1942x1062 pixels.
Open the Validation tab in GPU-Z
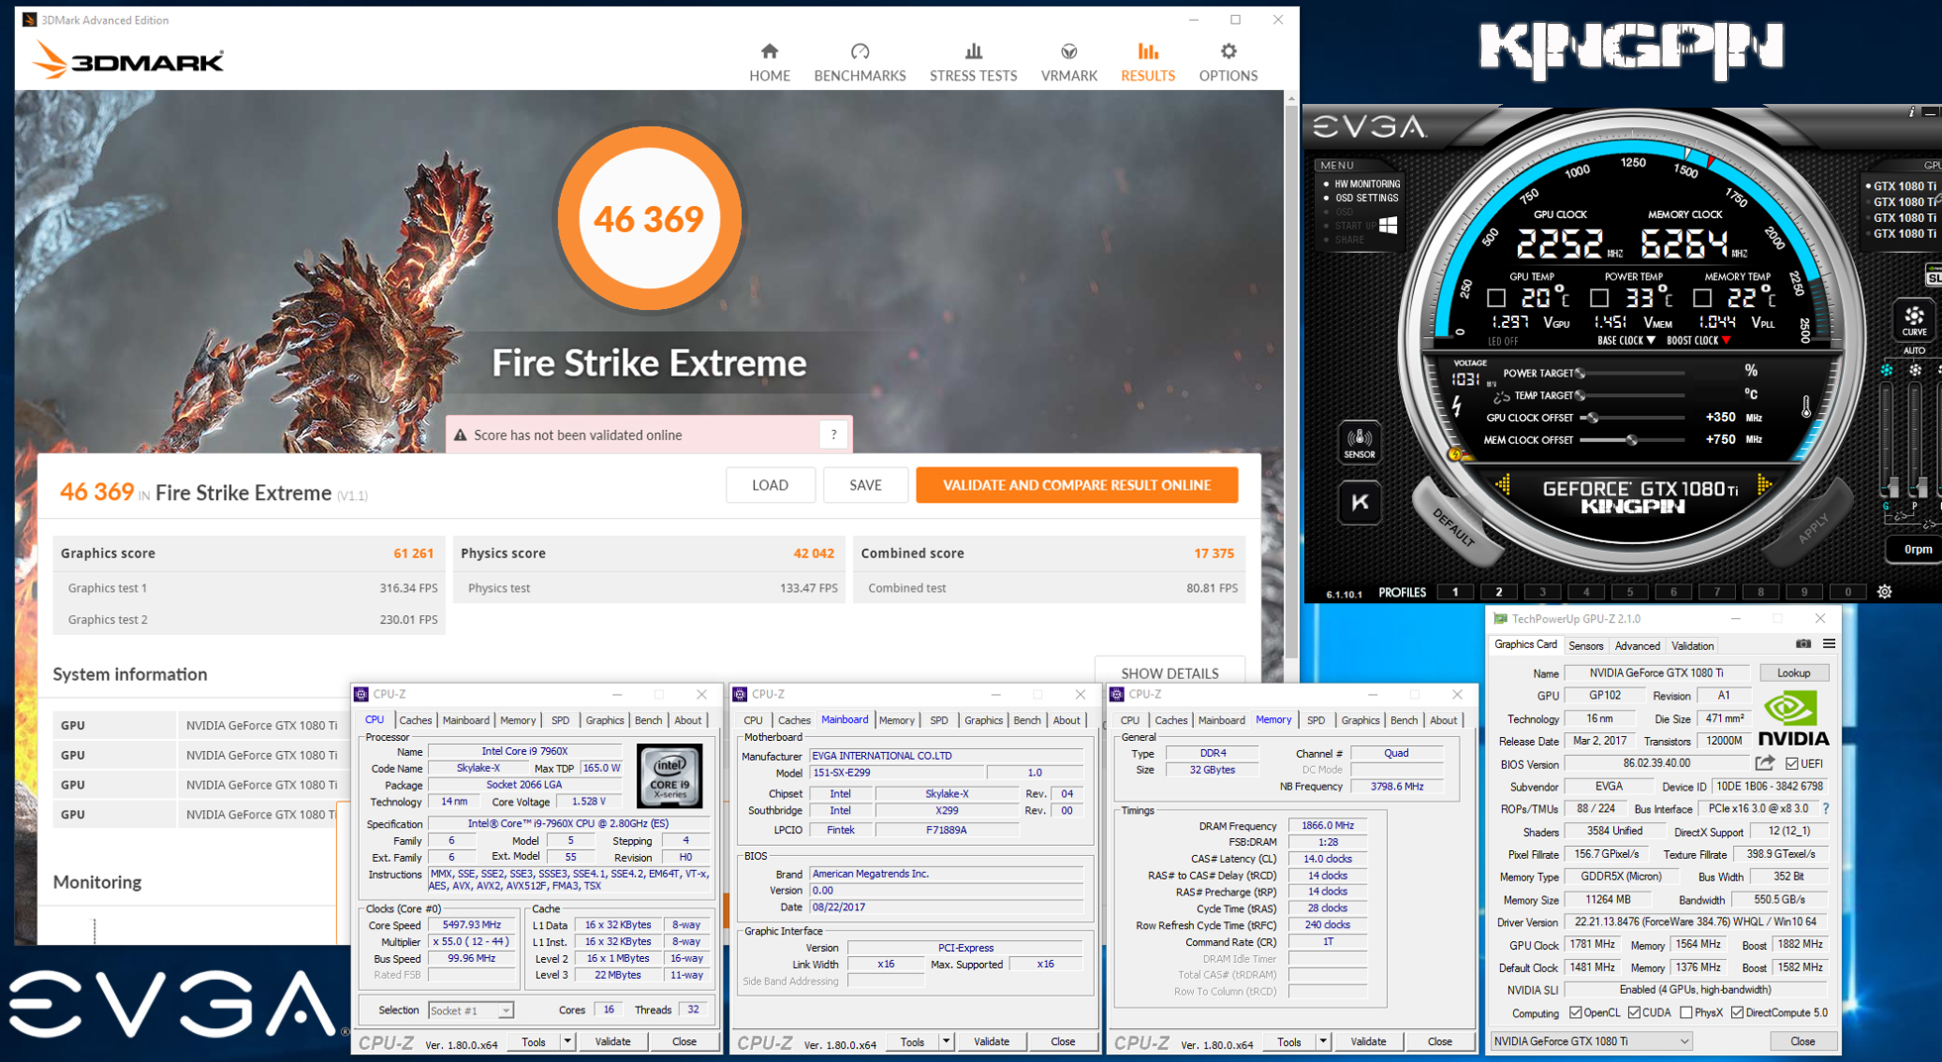pos(1692,646)
